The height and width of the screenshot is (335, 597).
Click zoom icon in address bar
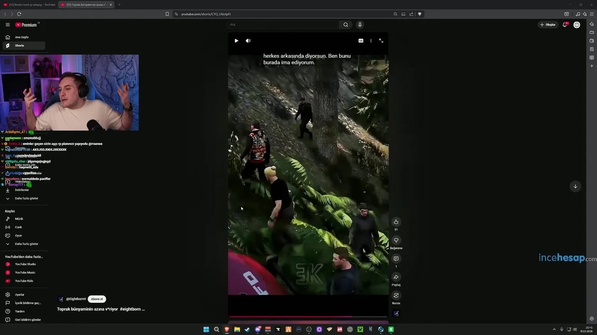tap(396, 14)
